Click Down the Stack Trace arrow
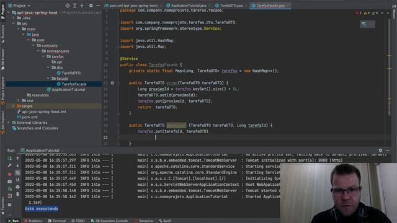This screenshot has width=397, height=223. 18,165
